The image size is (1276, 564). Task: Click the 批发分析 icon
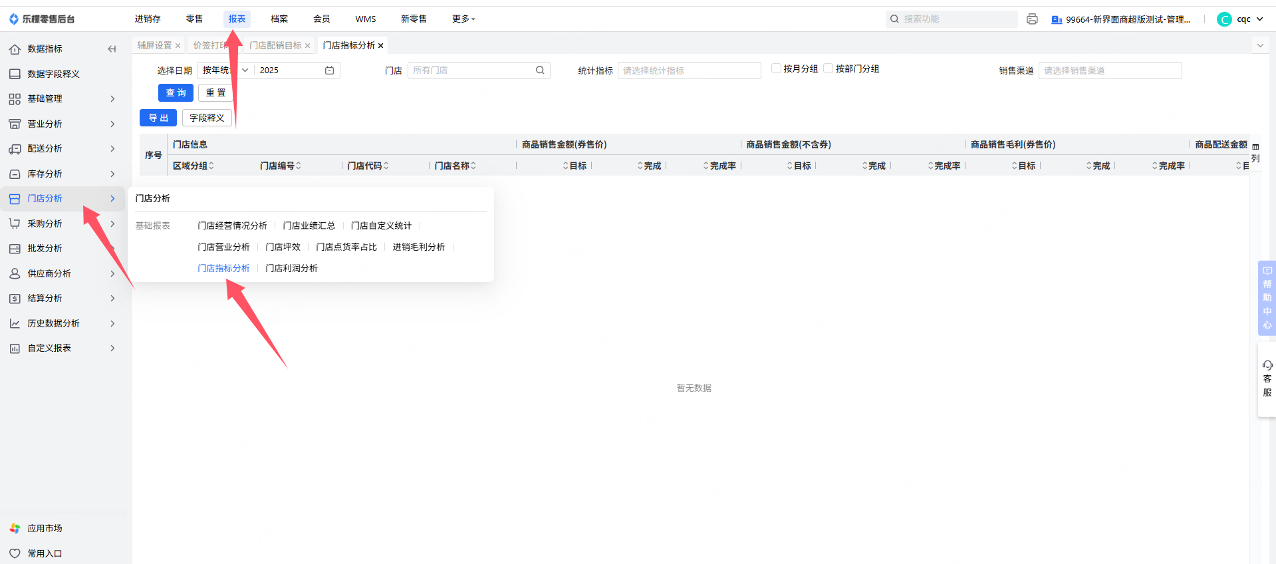point(15,249)
